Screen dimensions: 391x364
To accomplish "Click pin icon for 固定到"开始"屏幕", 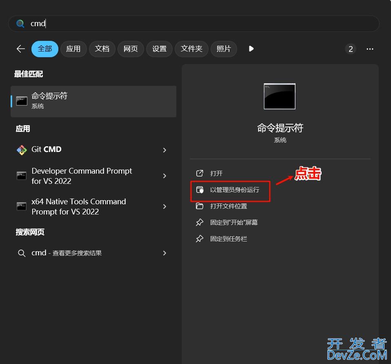I will tap(200, 222).
